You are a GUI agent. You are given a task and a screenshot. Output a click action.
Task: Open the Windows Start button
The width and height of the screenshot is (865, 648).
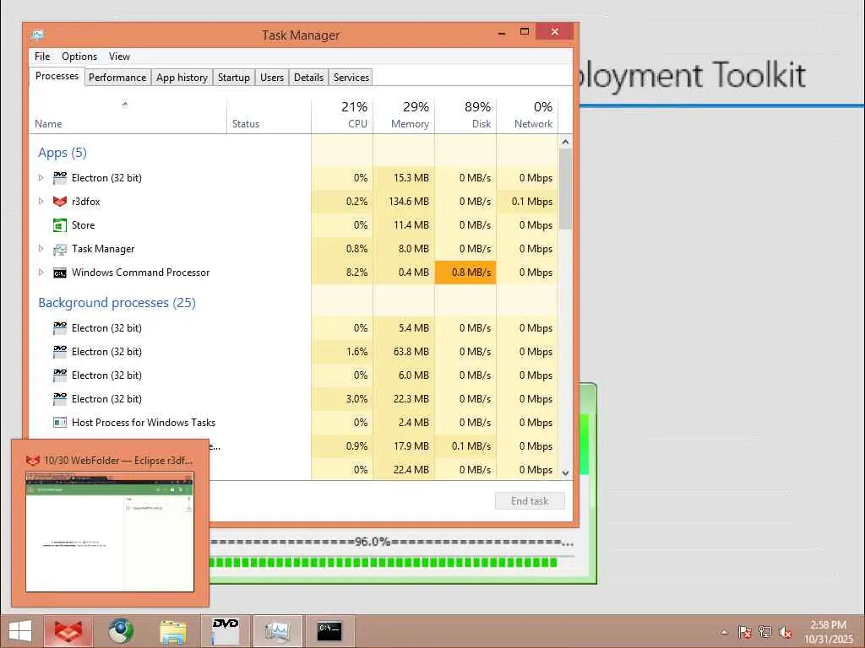20,631
